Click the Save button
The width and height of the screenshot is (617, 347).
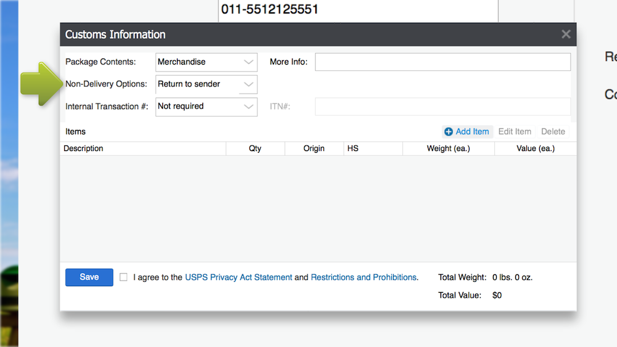89,277
